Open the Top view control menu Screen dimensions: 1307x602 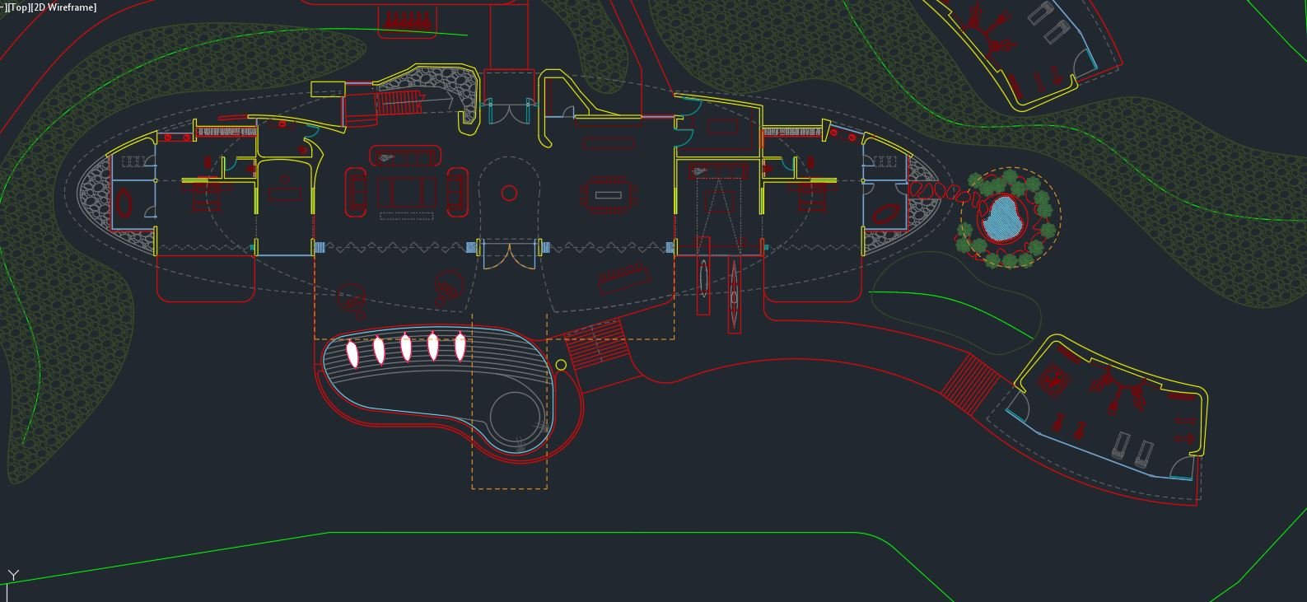pos(16,7)
